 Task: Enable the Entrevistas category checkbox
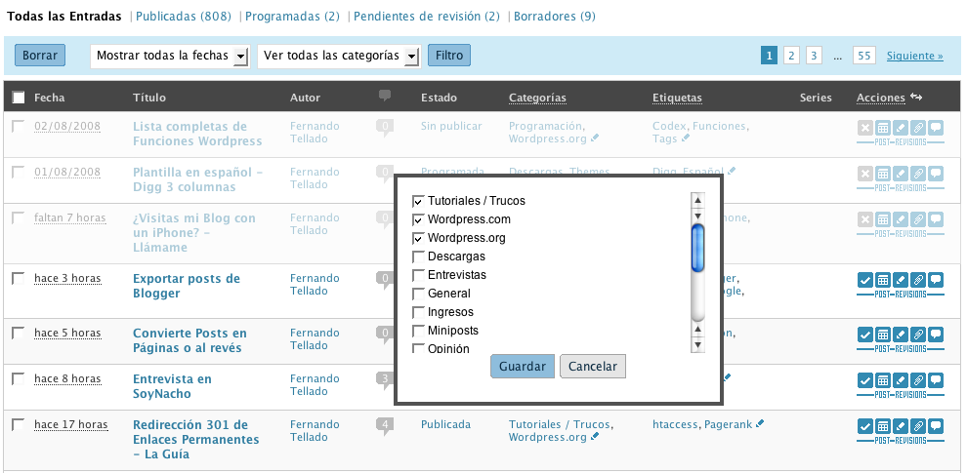[x=419, y=275]
